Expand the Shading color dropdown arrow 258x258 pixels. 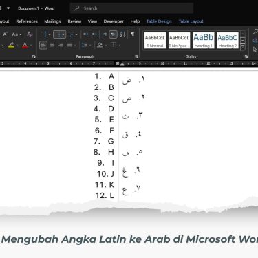coord(106,45)
